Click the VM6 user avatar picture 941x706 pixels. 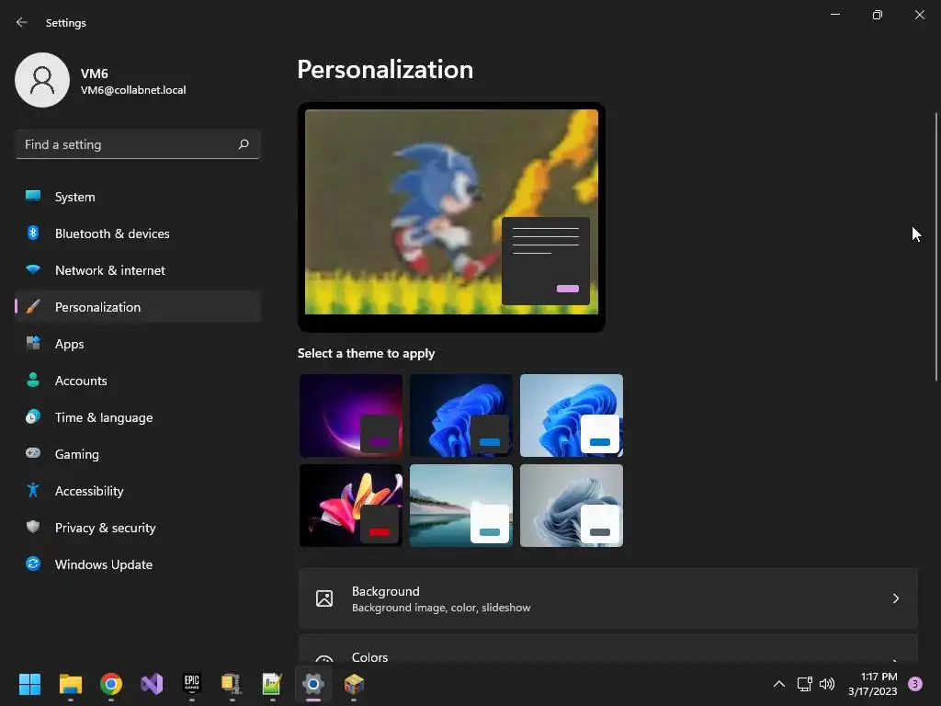pyautogui.click(x=42, y=80)
